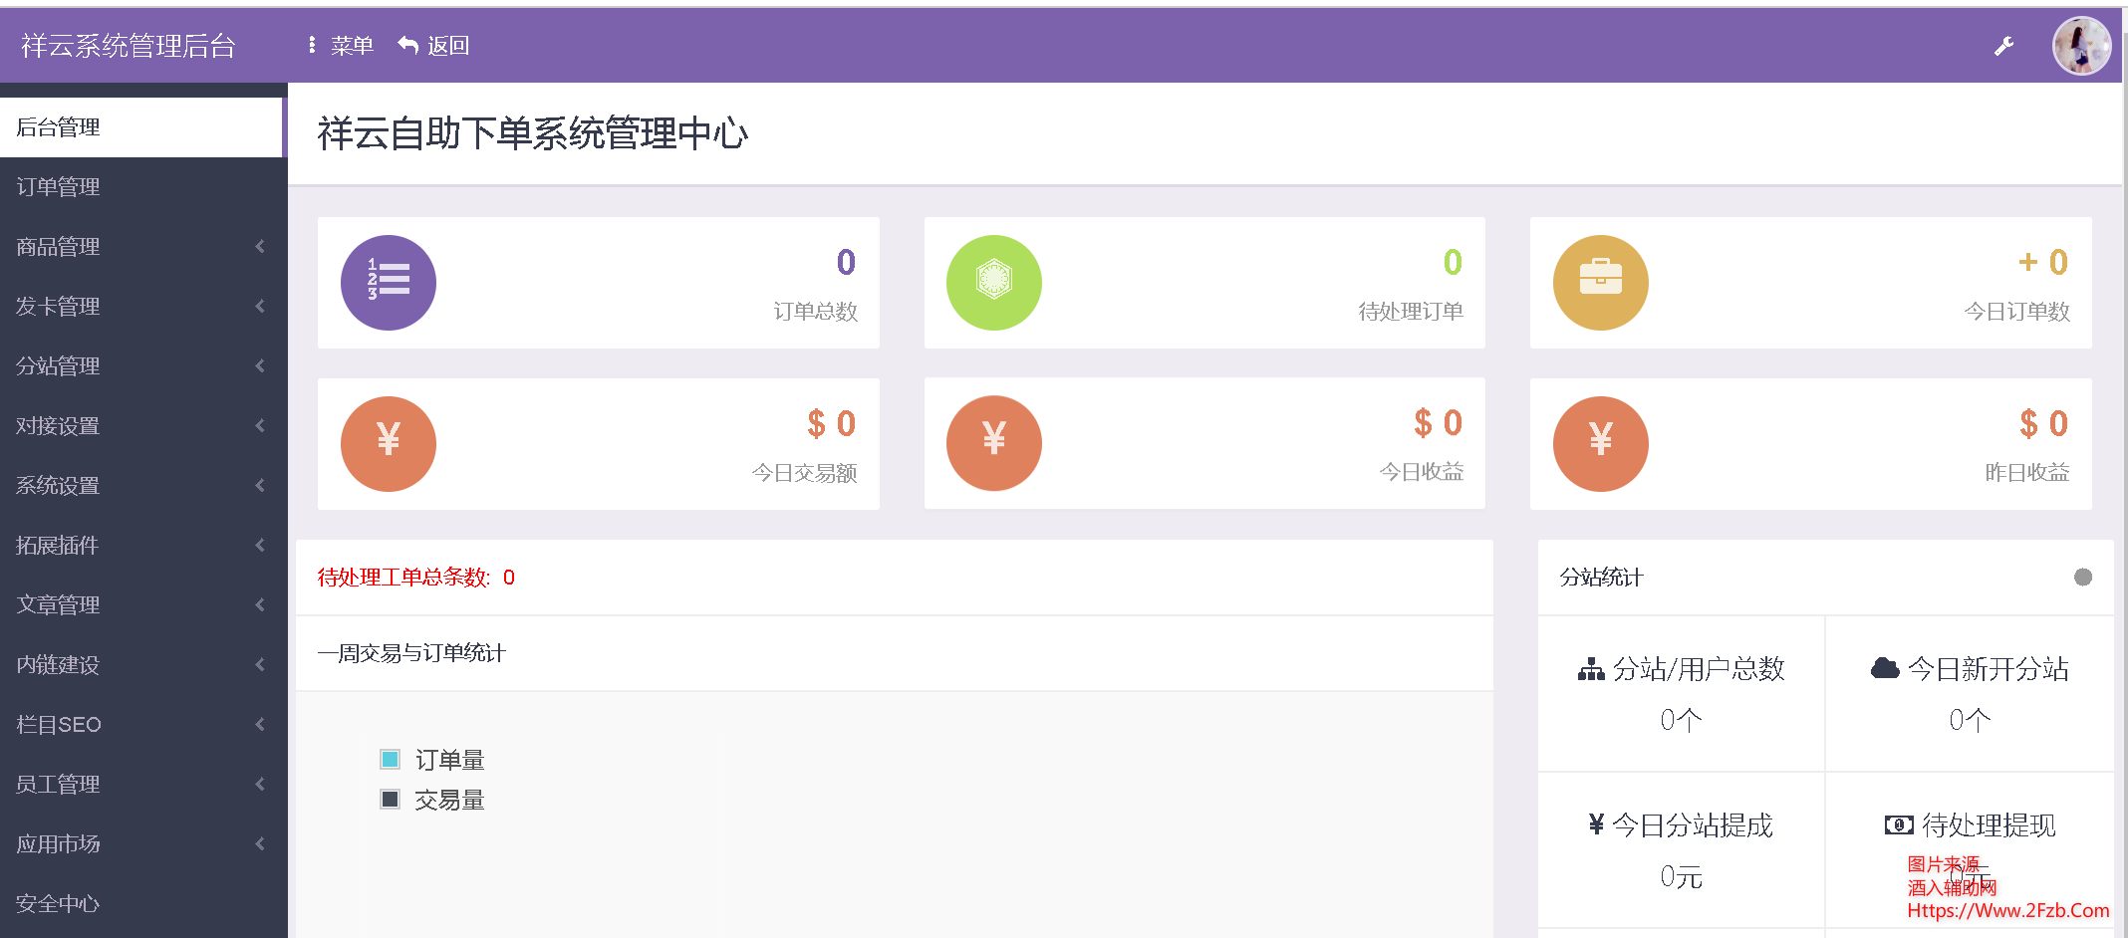Click the gray status dot in 分站统计 panel

click(2083, 576)
